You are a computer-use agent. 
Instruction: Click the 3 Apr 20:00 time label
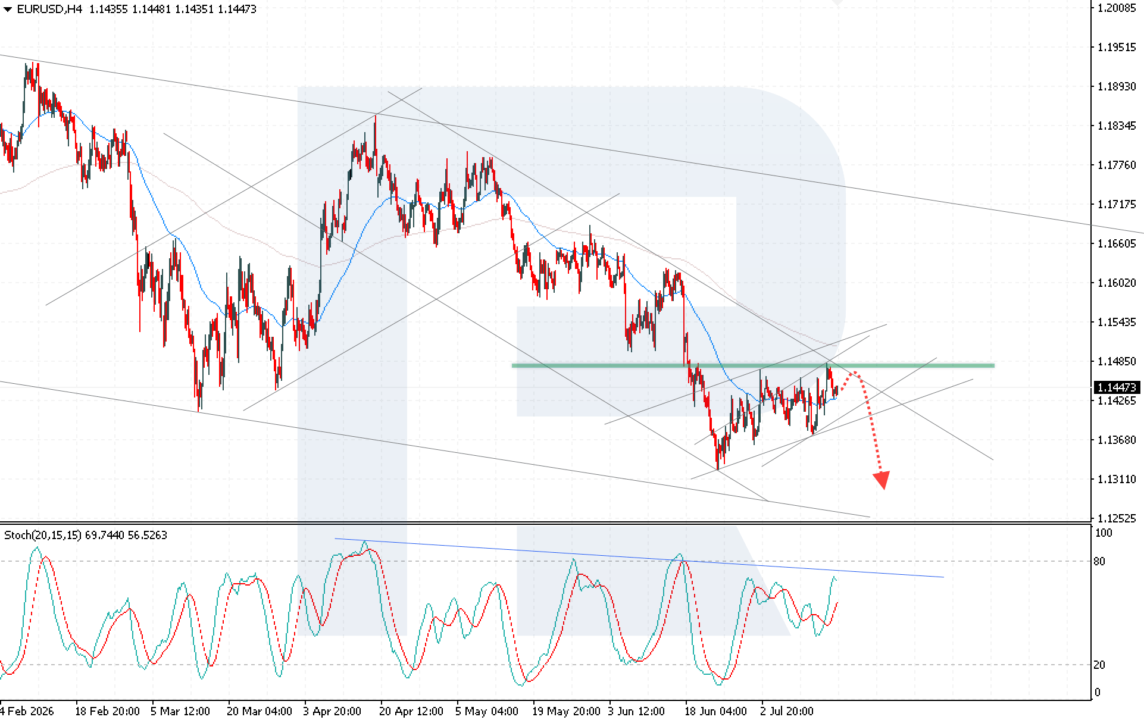tap(332, 711)
